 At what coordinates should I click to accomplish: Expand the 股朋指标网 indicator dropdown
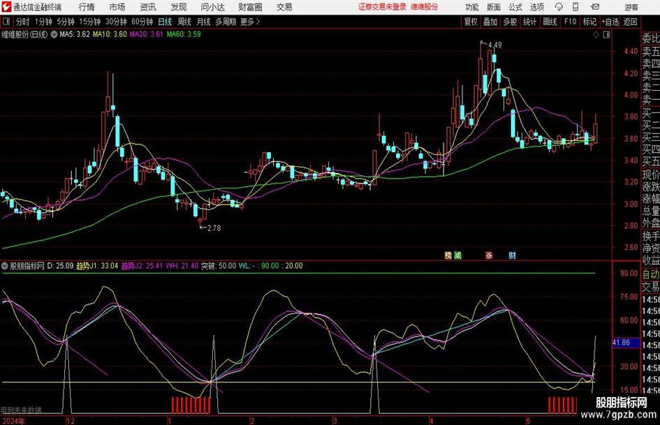coord(5,266)
